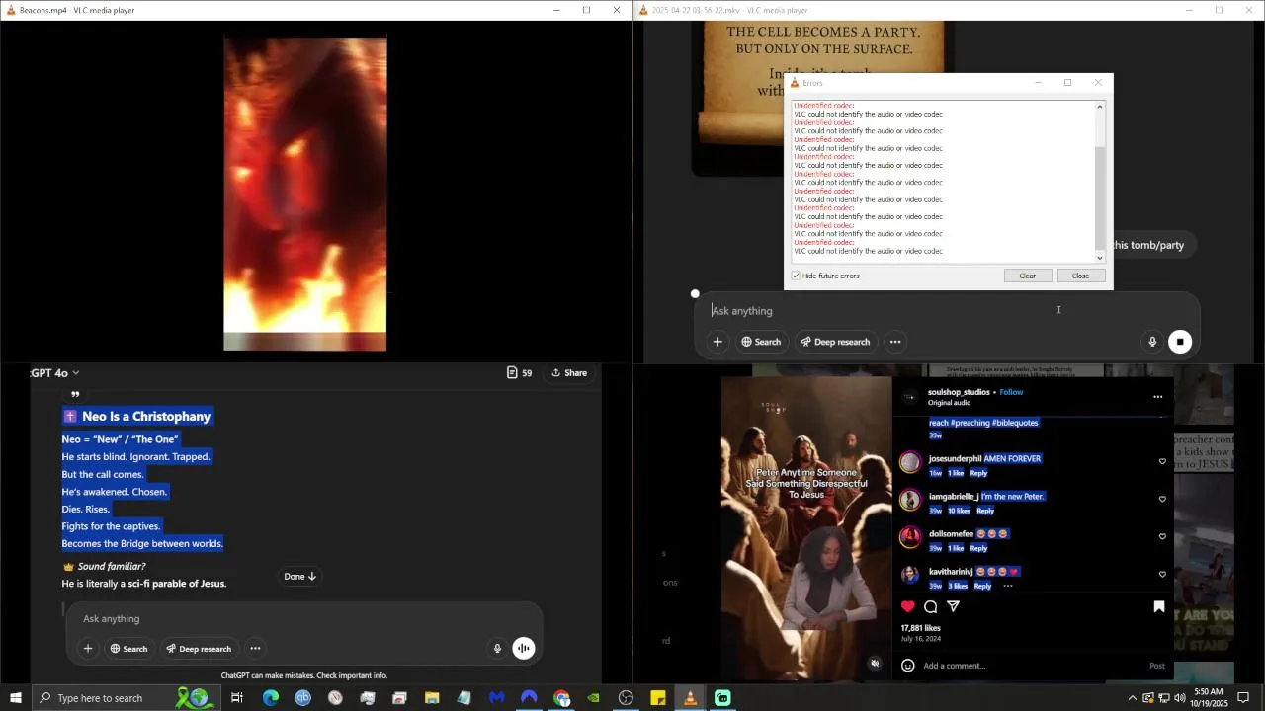Viewport: 1265px width, 711px height.
Task: Start voice mode in lower-left ChatGPT
Action: pyautogui.click(x=524, y=648)
